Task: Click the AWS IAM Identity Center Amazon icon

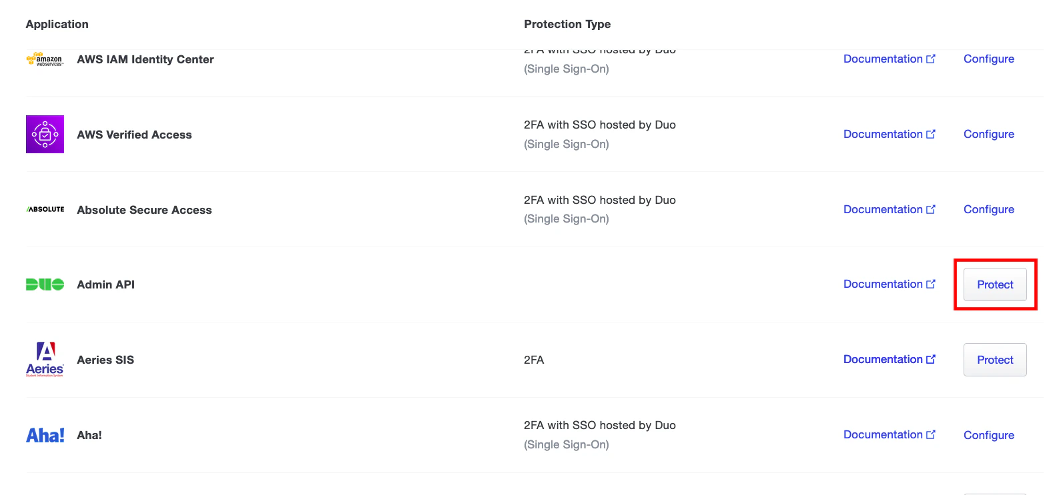Action: (x=45, y=59)
